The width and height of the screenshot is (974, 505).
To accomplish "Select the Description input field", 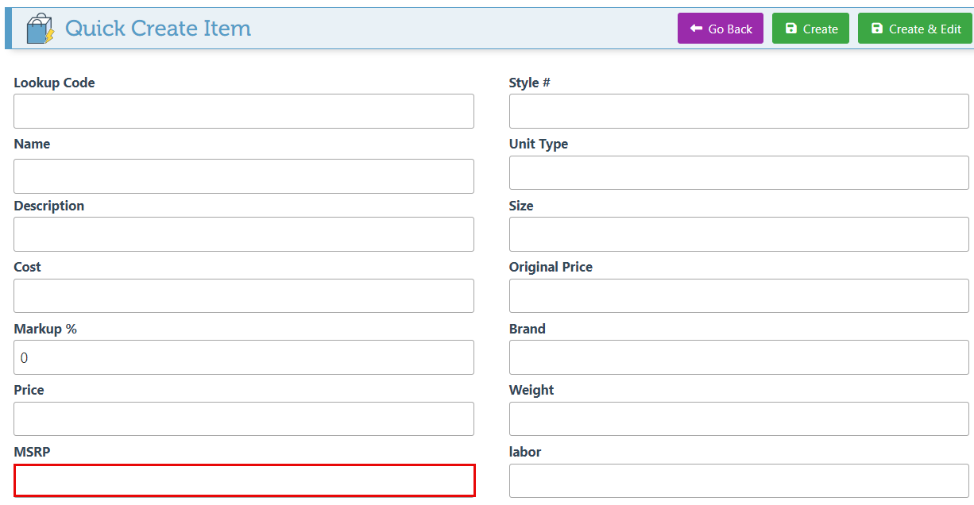I will point(244,234).
